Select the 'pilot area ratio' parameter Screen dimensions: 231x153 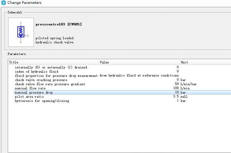coord(29,96)
